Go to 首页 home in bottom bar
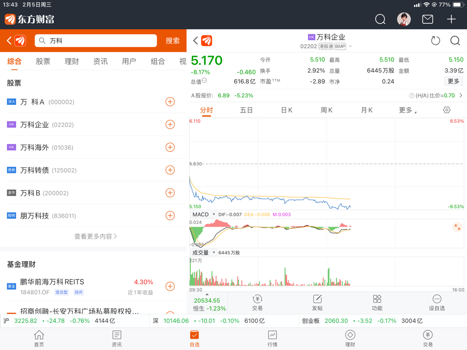Image resolution: width=467 pixels, height=350 pixels. (x=39, y=339)
